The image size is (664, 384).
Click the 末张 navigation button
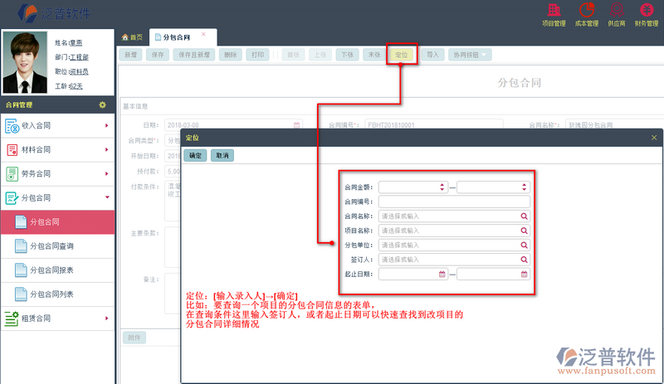pyautogui.click(x=374, y=55)
